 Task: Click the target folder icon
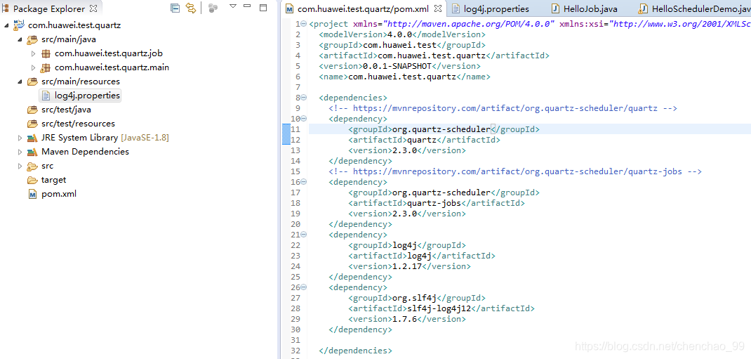[x=32, y=181]
